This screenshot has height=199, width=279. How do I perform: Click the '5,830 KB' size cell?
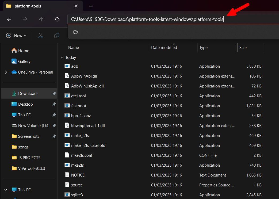pos(254,66)
